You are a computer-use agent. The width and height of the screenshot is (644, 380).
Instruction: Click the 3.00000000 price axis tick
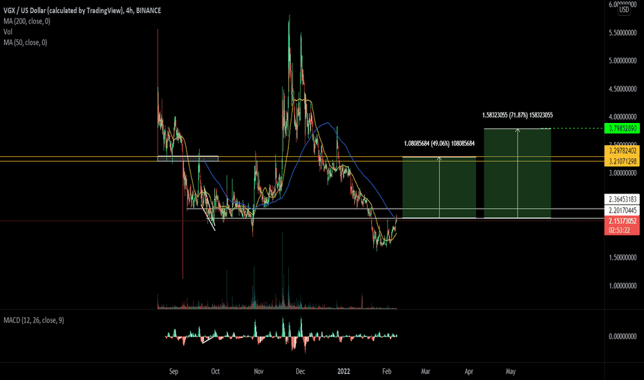623,173
